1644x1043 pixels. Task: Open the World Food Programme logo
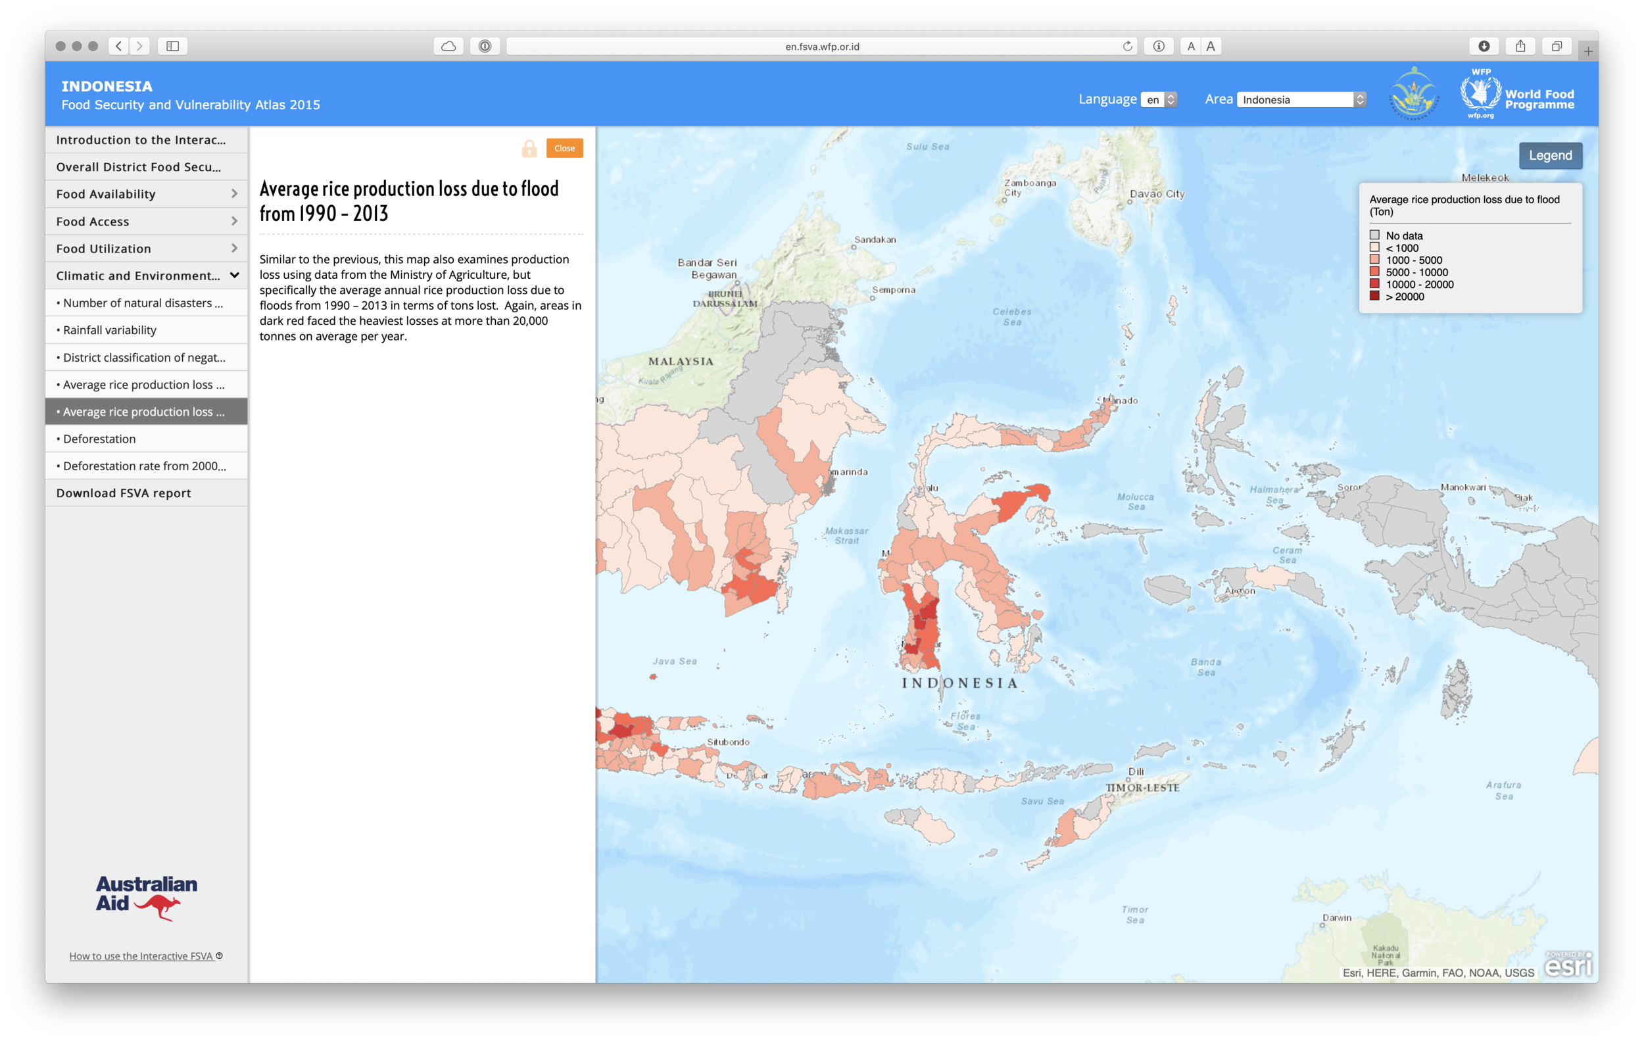coord(1518,93)
